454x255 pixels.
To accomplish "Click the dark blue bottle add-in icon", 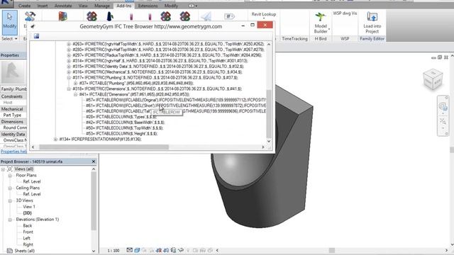I will [x=110, y=16].
